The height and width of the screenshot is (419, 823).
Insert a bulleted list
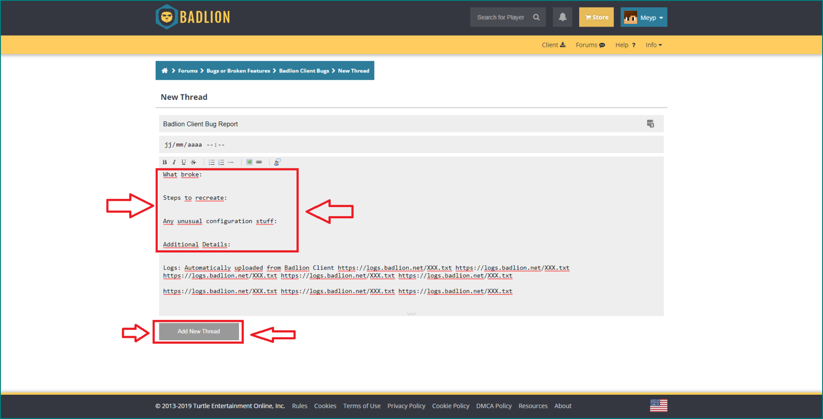click(211, 162)
